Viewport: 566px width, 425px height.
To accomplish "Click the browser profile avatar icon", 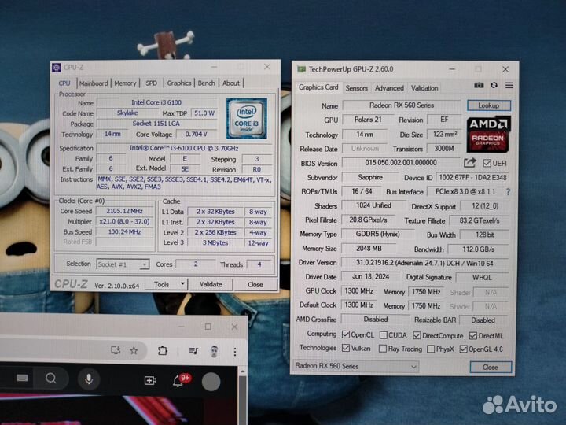I will tap(215, 351).
